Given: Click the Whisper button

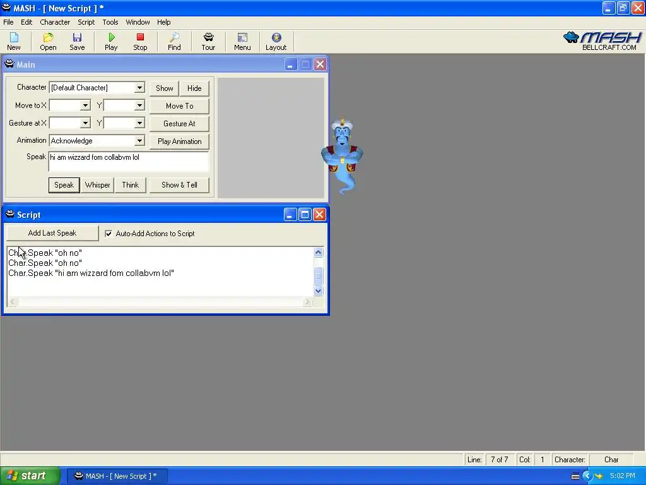Looking at the screenshot, I should [x=97, y=185].
